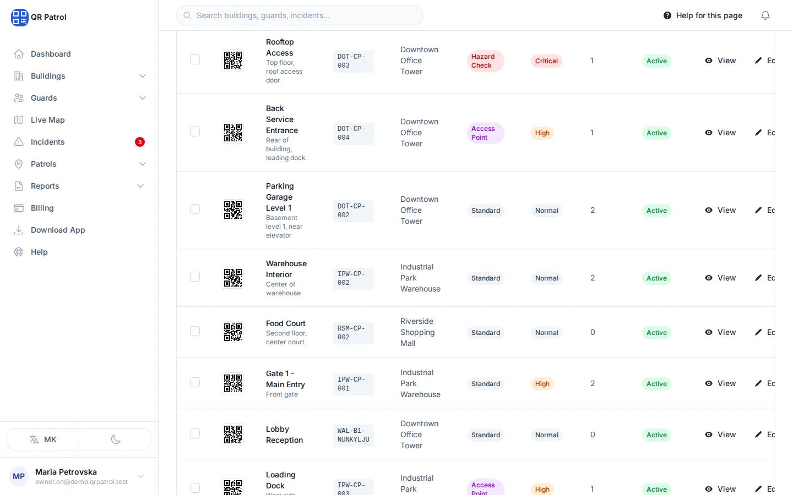This screenshot has height=495, width=793.
Task: Click the DOT-CP-003 checkpoint code
Action: [x=353, y=61]
